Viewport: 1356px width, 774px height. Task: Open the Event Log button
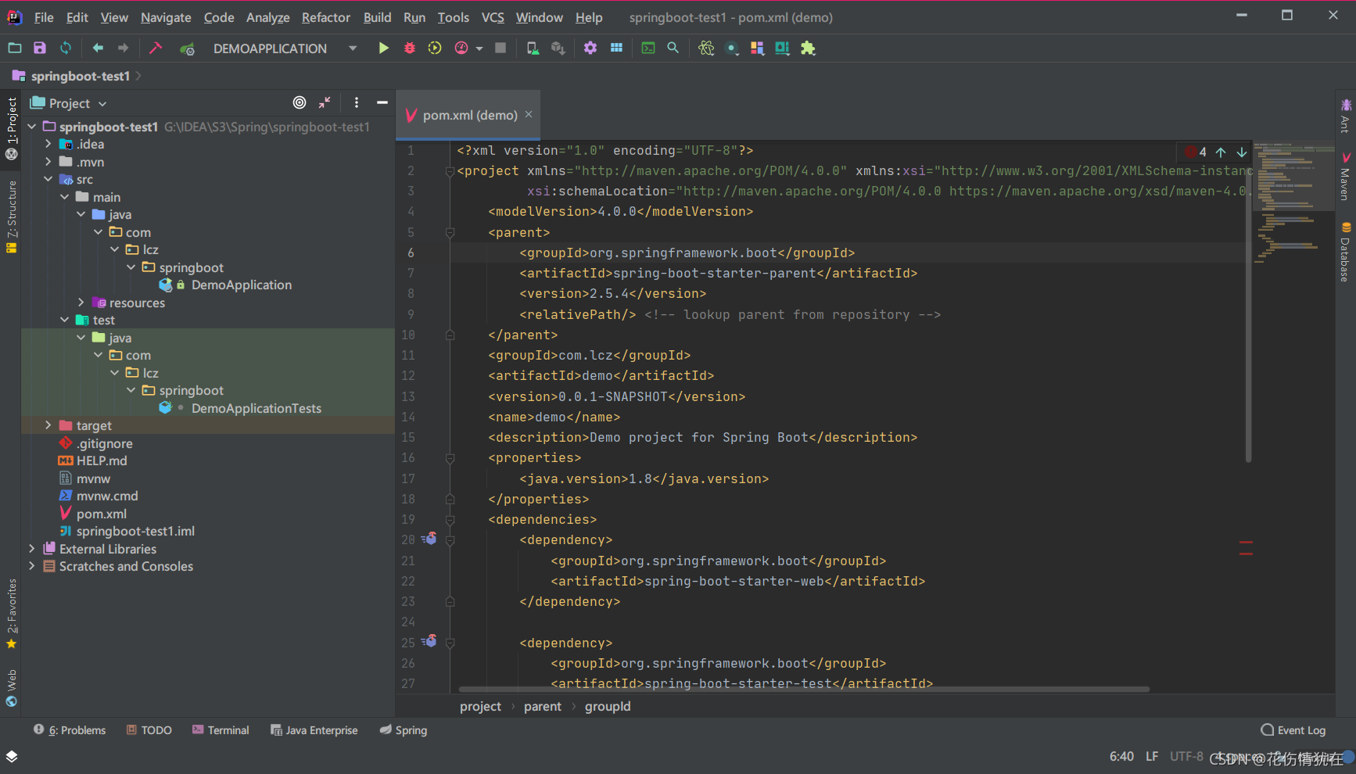click(1293, 730)
